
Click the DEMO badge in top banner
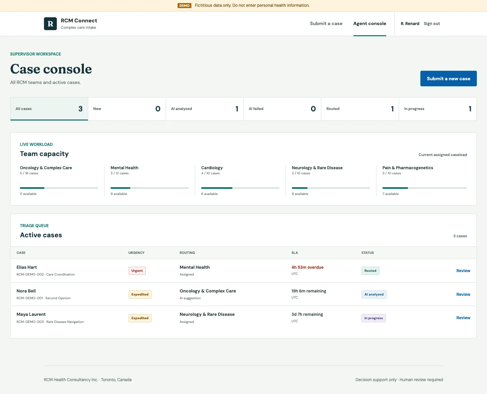(184, 5)
